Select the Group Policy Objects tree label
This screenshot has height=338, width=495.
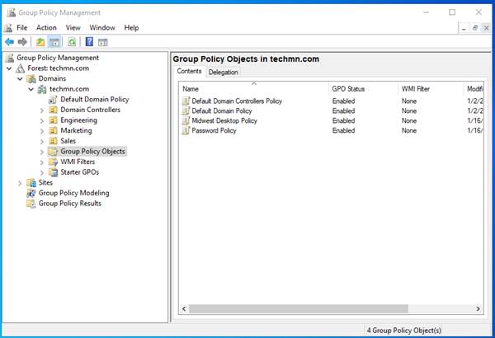click(92, 152)
